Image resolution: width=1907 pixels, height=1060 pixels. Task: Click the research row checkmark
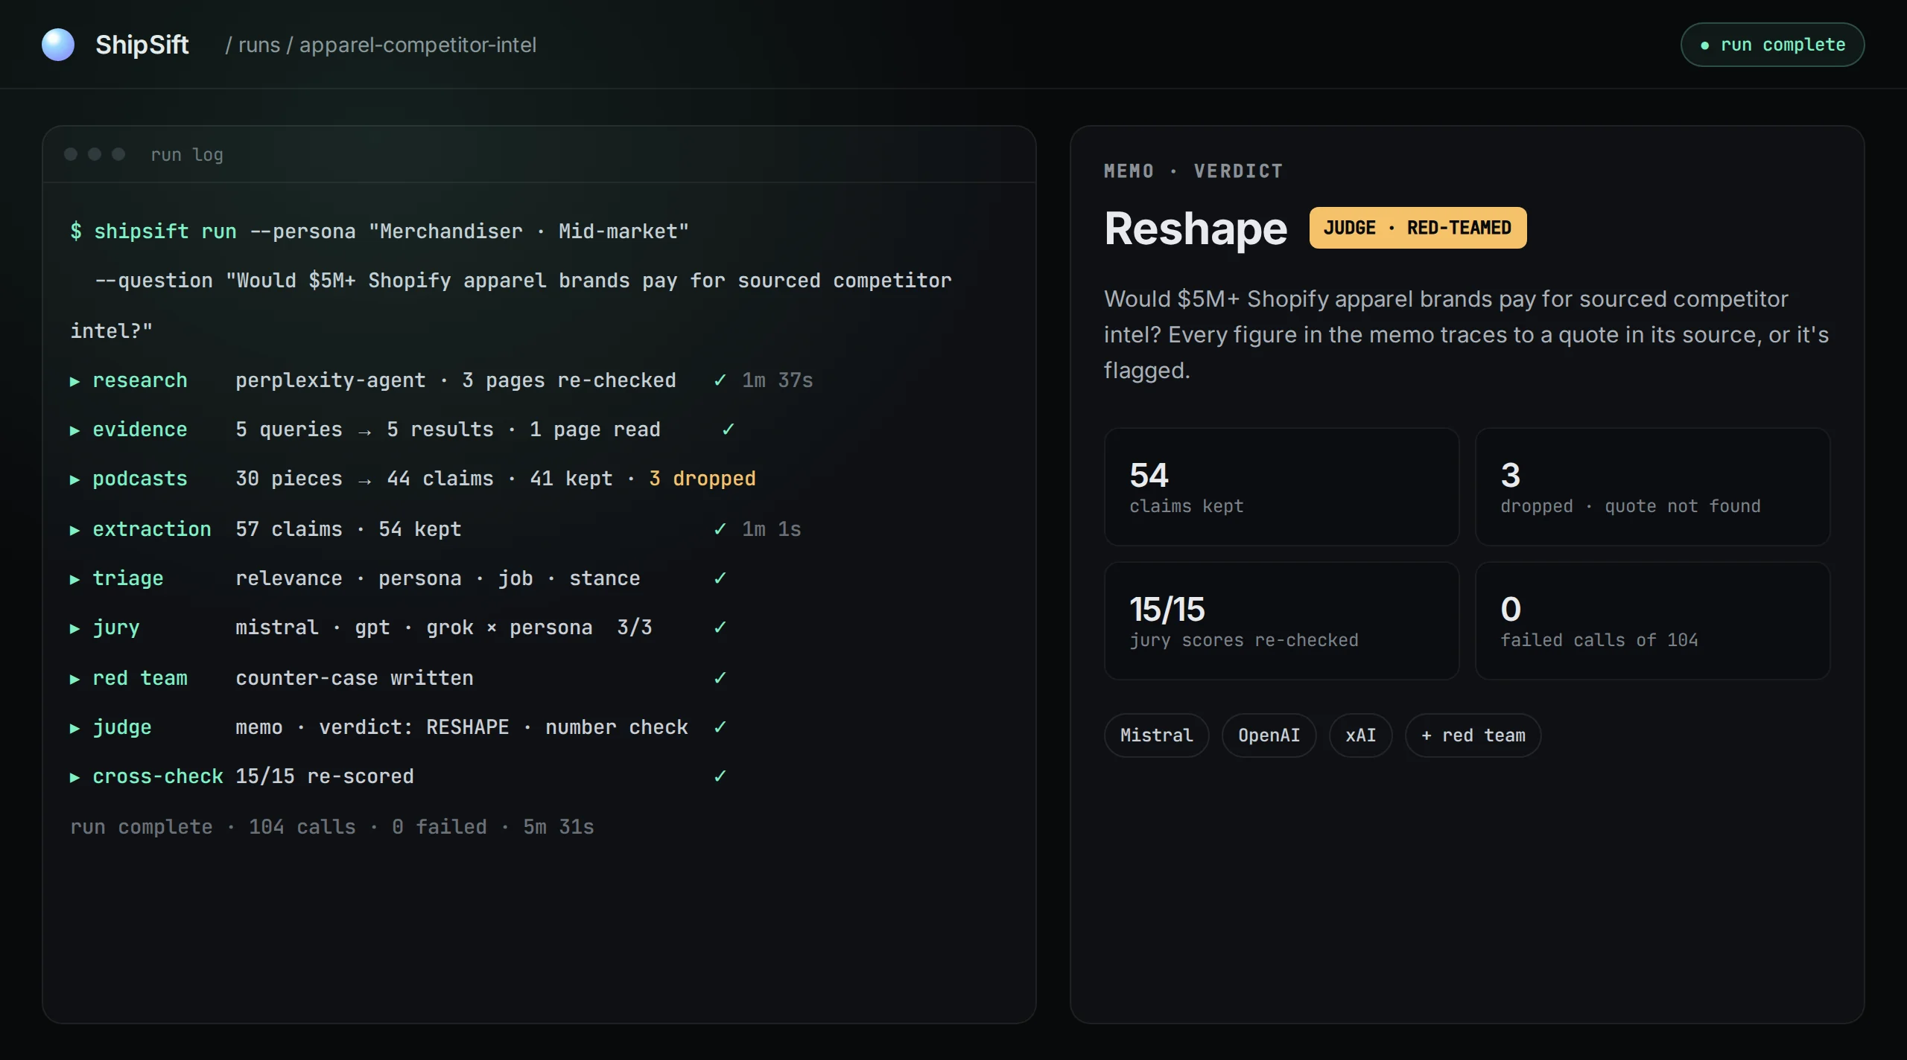[x=720, y=380]
